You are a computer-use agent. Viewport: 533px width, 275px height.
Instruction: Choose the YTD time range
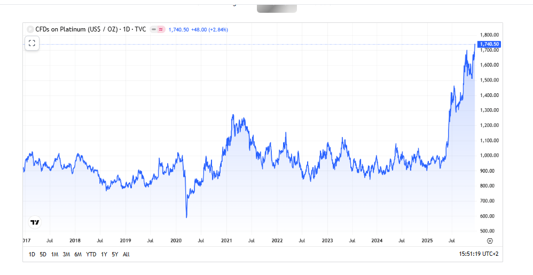point(91,255)
